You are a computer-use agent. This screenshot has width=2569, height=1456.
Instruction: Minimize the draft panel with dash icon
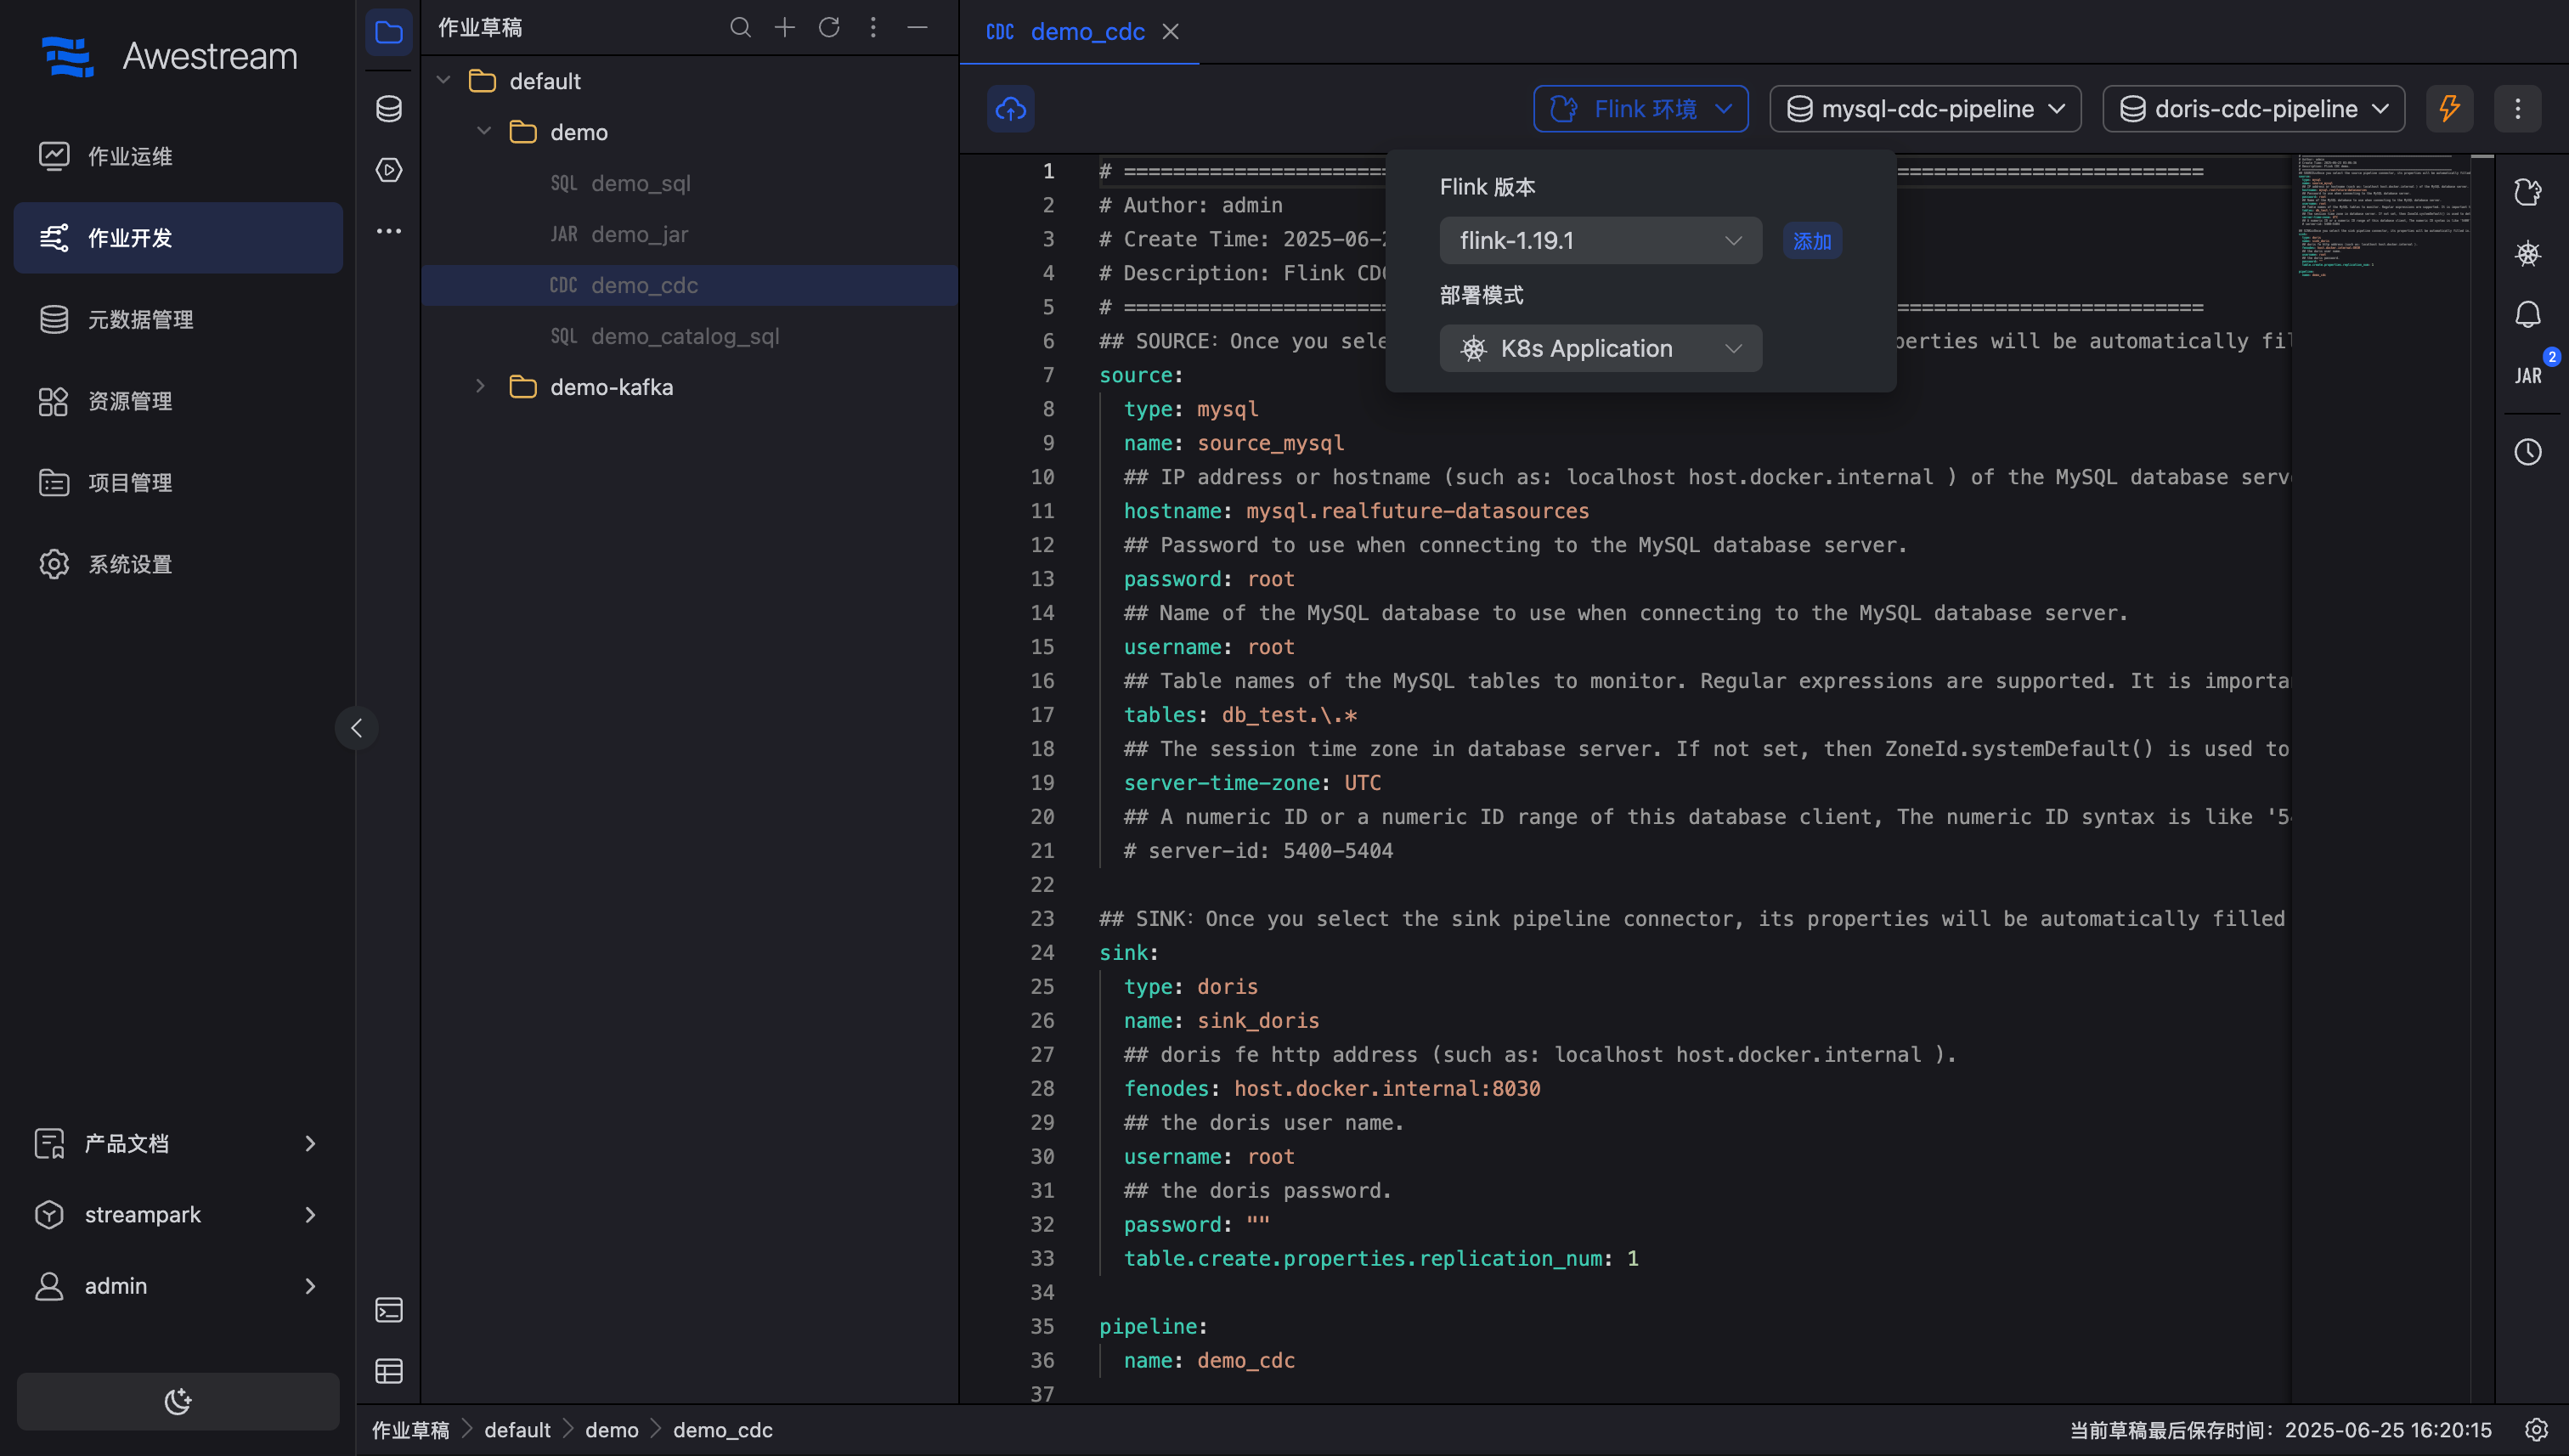(917, 27)
